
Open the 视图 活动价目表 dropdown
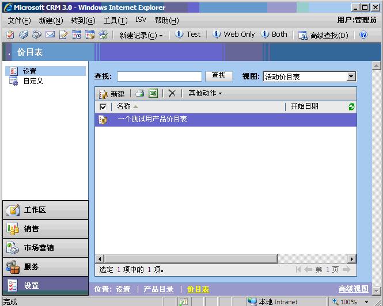point(309,76)
